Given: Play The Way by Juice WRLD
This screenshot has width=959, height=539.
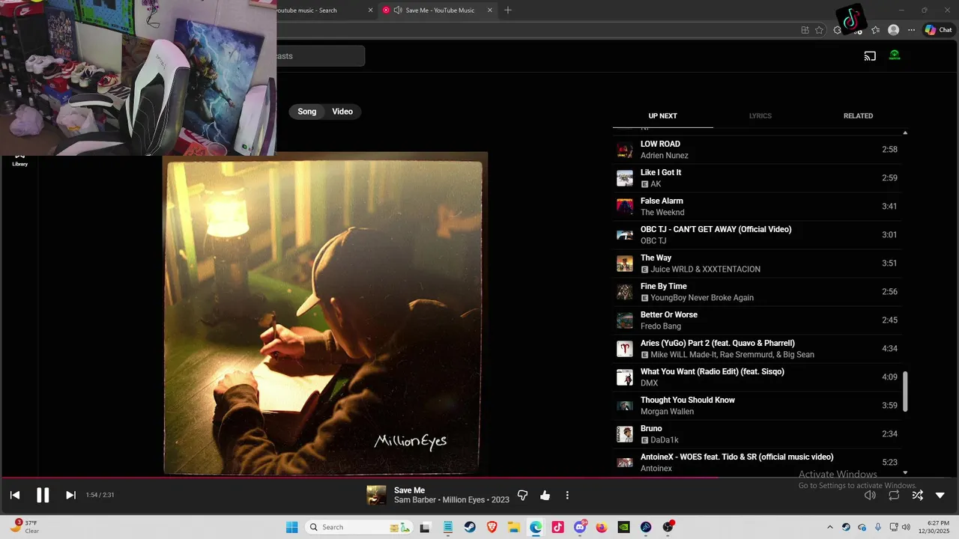Looking at the screenshot, I should pyautogui.click(x=757, y=264).
